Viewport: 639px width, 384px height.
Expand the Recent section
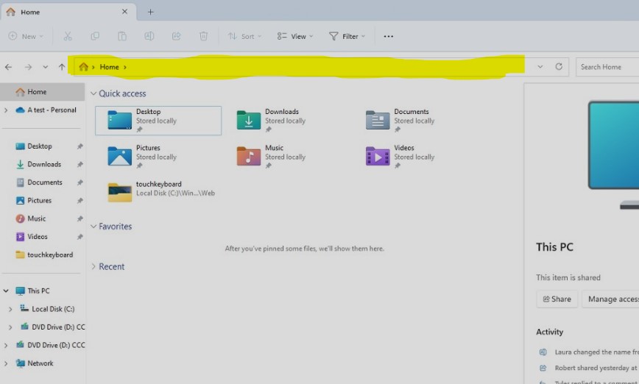pyautogui.click(x=93, y=267)
